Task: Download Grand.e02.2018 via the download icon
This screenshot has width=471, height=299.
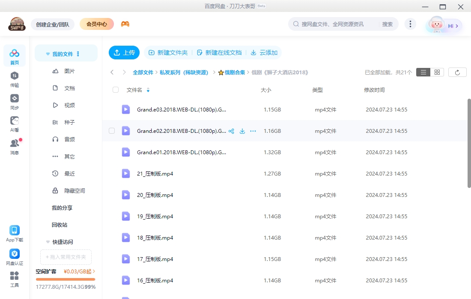Action: (x=242, y=131)
